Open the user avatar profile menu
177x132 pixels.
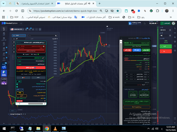pyautogui.click(x=173, y=23)
